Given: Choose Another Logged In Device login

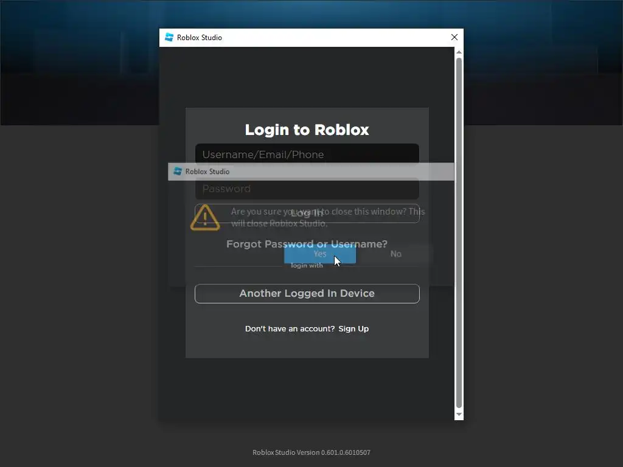Looking at the screenshot, I should 307,294.
